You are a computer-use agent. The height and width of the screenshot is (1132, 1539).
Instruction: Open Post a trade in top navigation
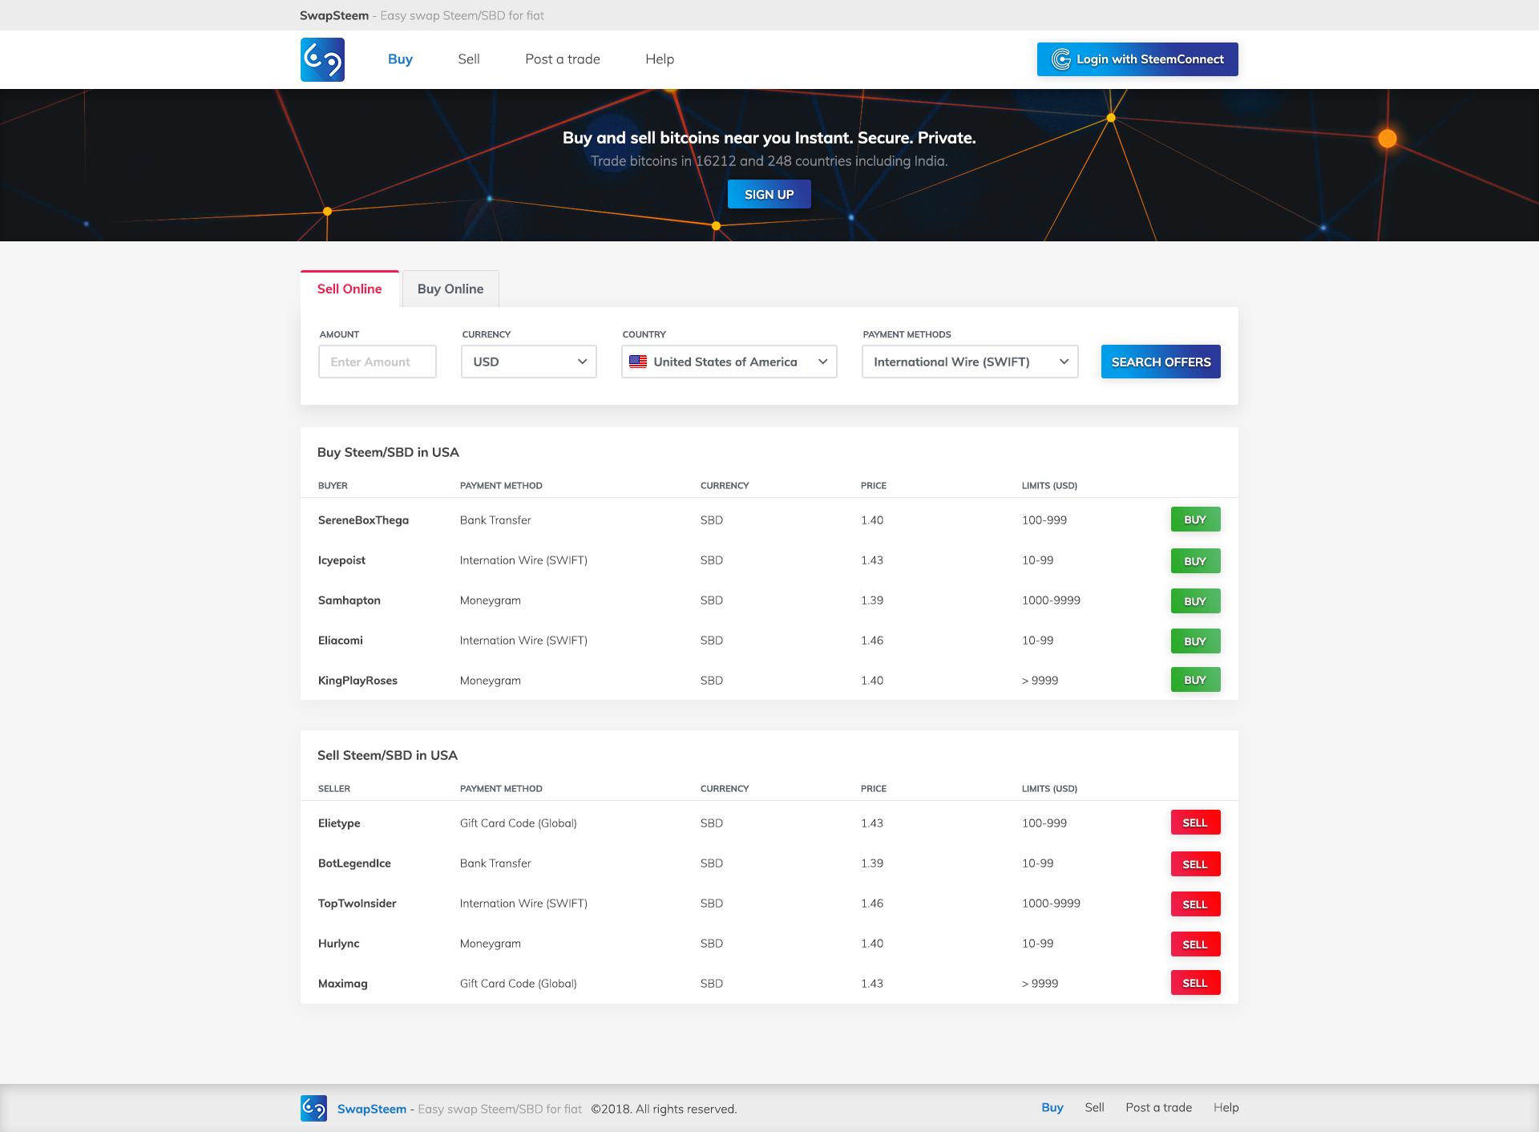tap(562, 59)
